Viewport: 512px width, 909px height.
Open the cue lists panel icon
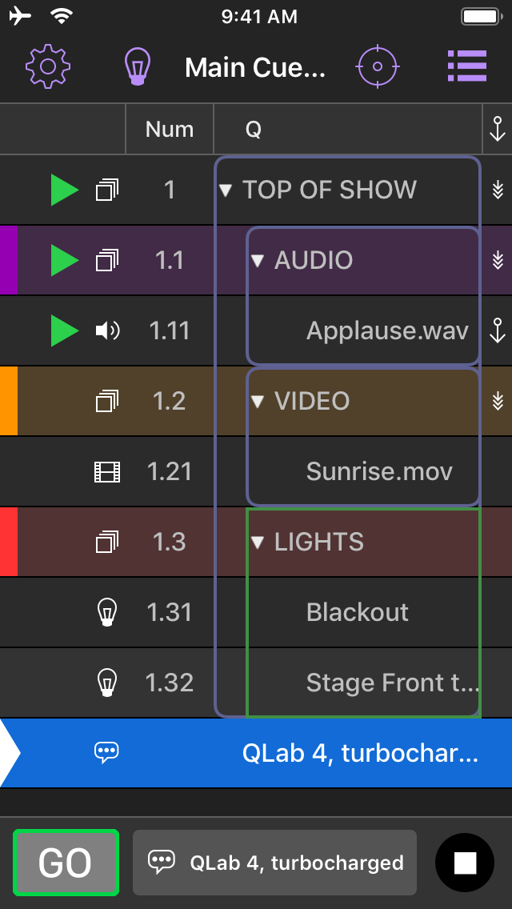[467, 67]
